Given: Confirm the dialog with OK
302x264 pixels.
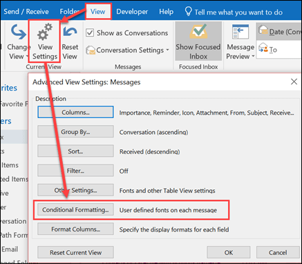Looking at the screenshot, I should click(x=229, y=252).
